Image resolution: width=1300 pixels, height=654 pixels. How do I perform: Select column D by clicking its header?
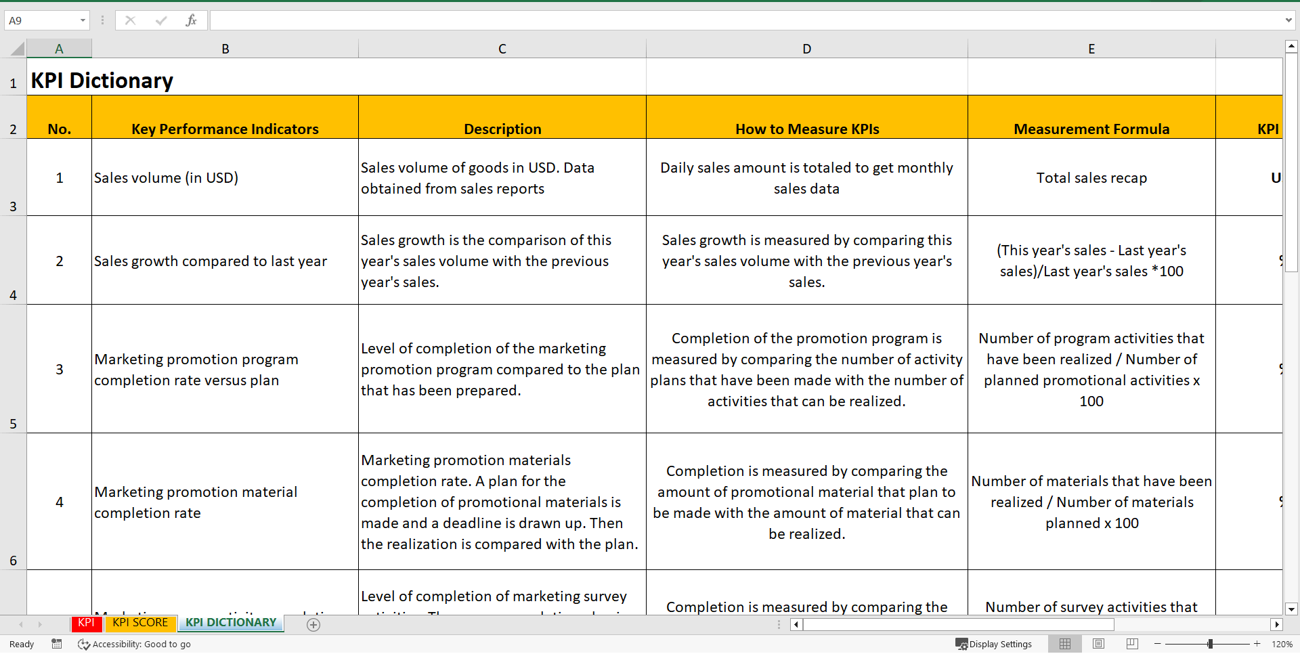(806, 48)
